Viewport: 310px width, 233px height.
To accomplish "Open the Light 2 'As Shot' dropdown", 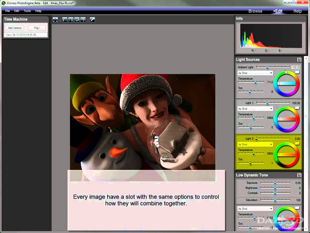I will coord(255,144).
